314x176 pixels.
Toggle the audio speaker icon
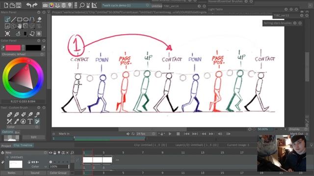point(128,134)
